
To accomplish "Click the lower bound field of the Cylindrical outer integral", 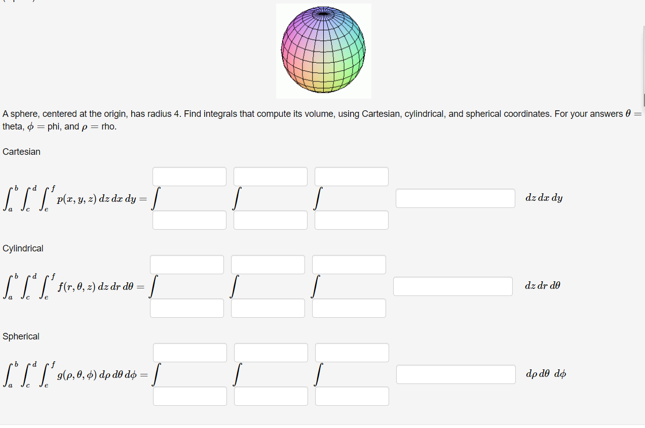I will tap(186, 308).
